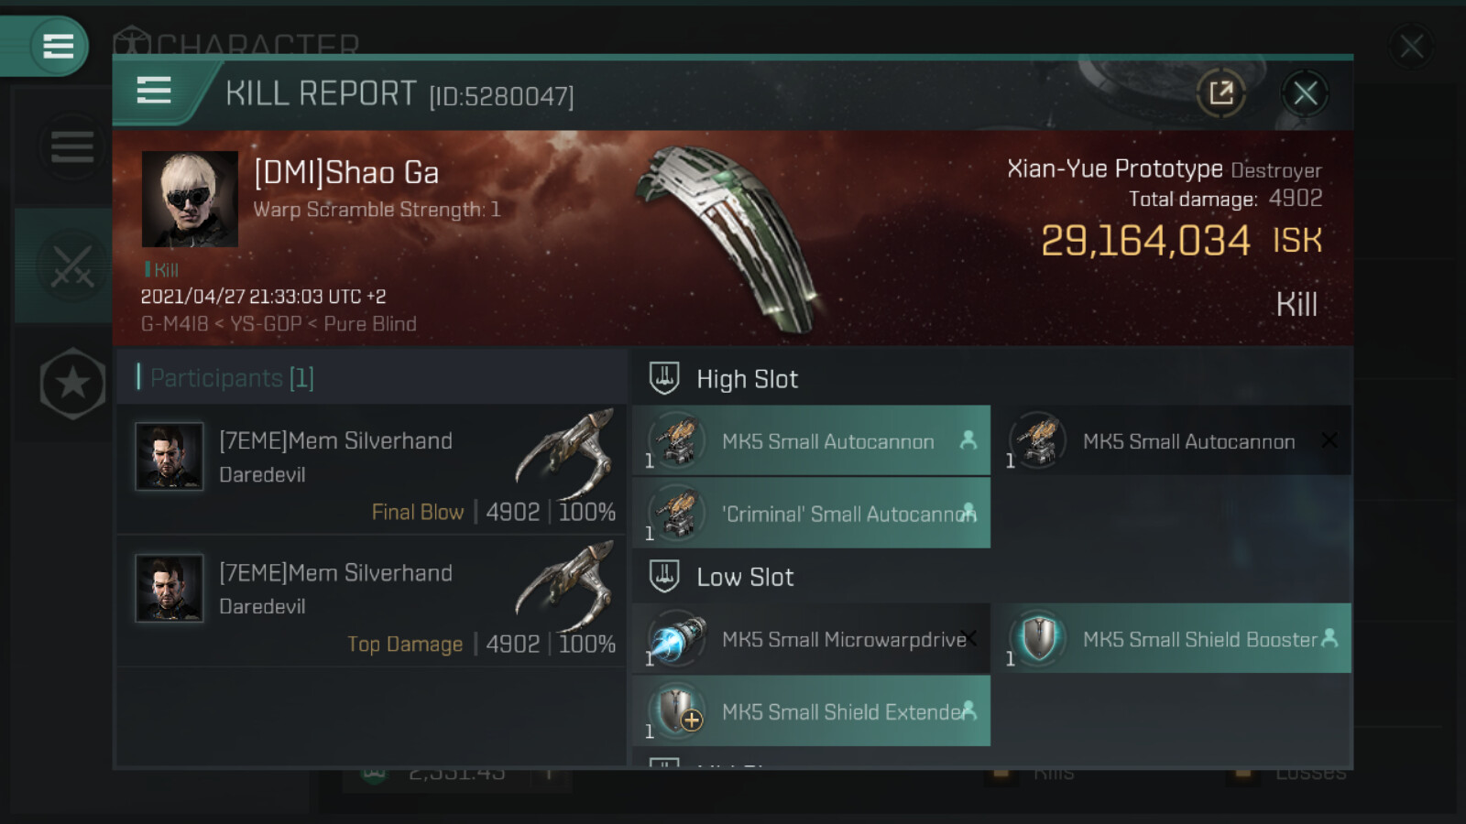The image size is (1466, 824).
Task: Open the Top Damage participant Mem Silverhand
Action: tap(371, 602)
